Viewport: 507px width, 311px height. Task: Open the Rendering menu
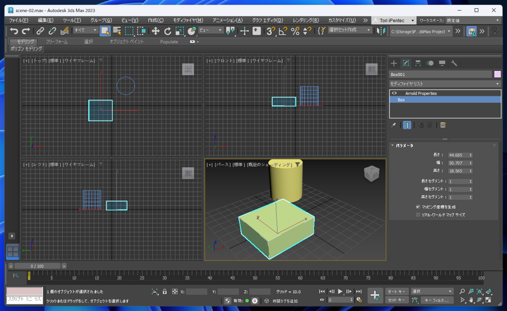(305, 20)
